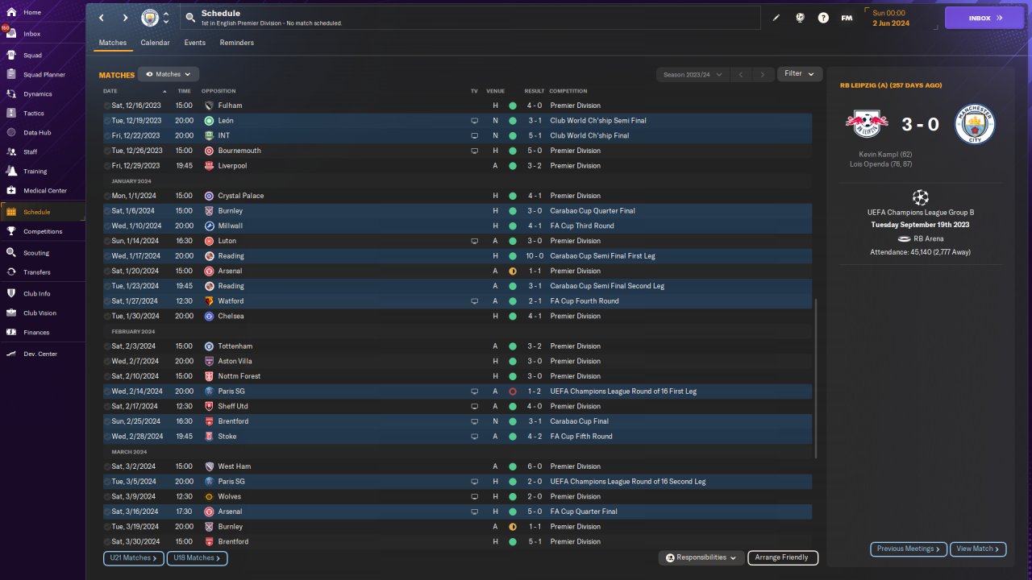This screenshot has width=1032, height=580.
Task: Go to Transfers in sidebar
Action: pos(37,272)
